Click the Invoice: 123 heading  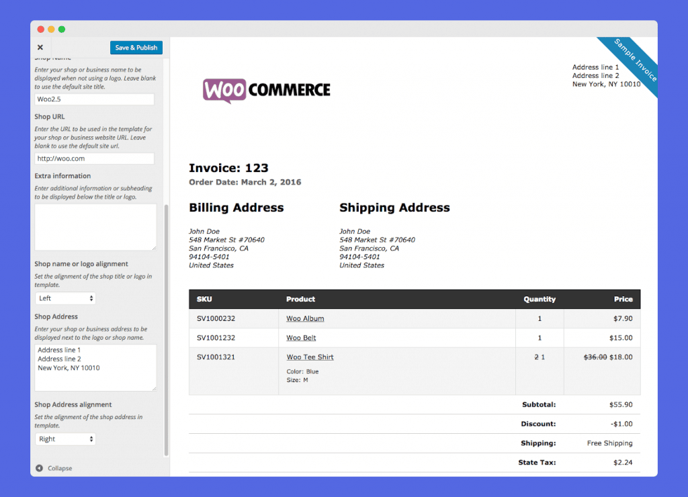[228, 168]
